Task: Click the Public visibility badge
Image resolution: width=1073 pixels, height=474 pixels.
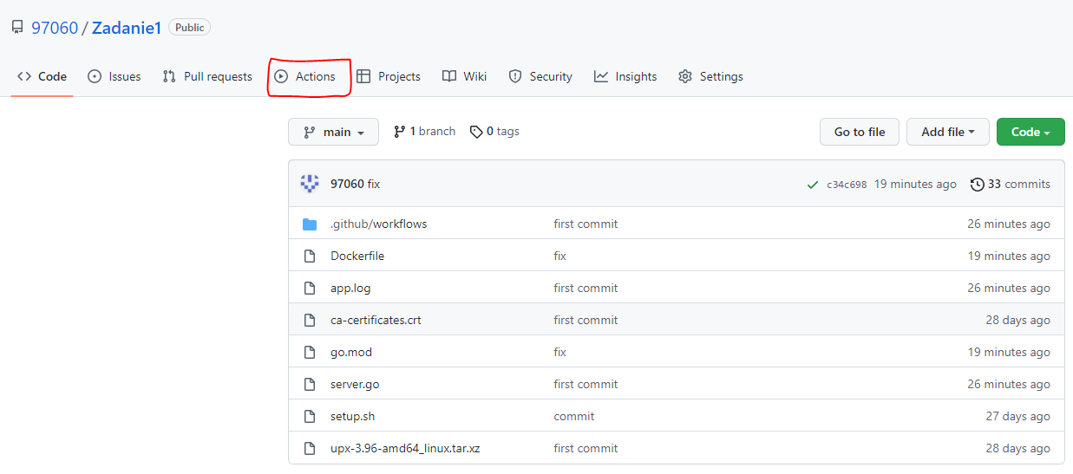Action: point(190,28)
